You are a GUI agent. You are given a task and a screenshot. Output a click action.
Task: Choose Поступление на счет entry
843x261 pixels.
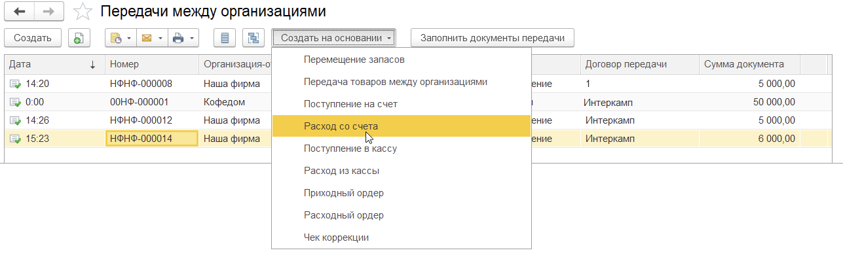coord(401,104)
